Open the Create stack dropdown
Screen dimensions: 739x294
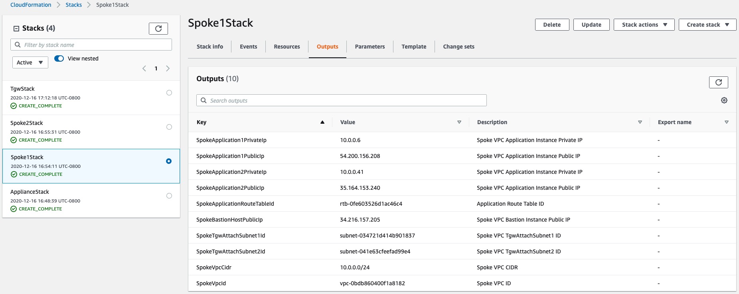point(707,25)
